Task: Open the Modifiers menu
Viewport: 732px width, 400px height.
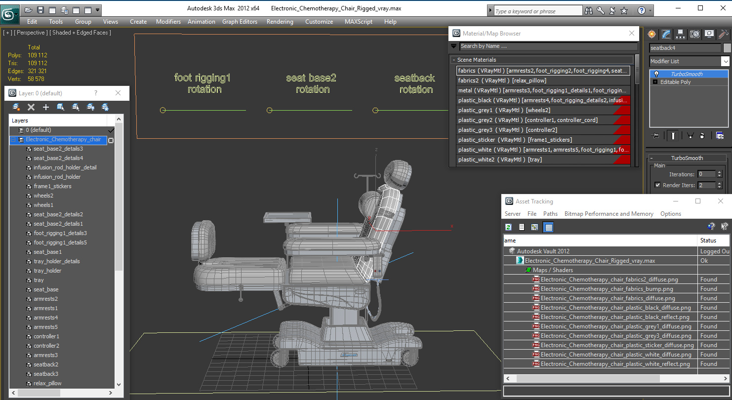Action: (x=168, y=22)
